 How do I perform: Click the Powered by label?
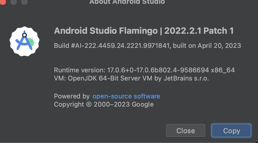pos(72,96)
